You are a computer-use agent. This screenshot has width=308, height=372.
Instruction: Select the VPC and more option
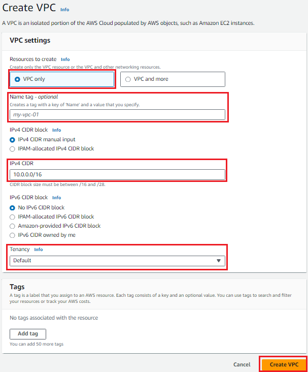128,79
